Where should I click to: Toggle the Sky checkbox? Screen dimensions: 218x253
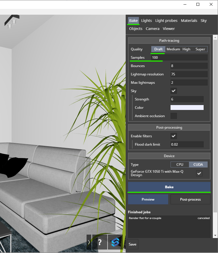[174, 91]
